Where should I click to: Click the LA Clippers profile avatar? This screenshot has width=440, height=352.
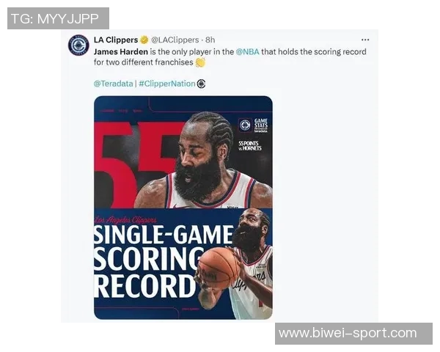click(x=79, y=45)
